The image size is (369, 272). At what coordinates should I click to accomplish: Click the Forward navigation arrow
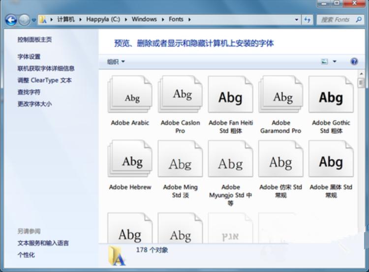tap(24, 20)
